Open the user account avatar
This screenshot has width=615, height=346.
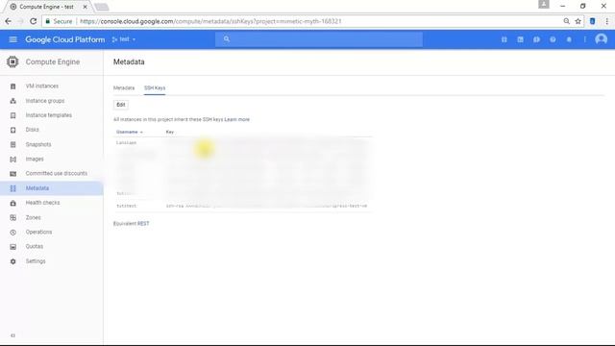click(x=601, y=39)
